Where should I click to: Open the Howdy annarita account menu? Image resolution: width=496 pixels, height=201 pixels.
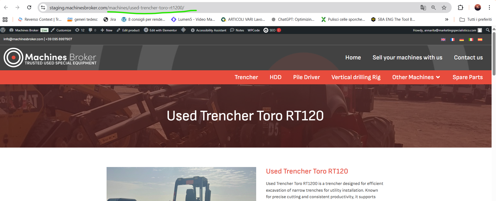coord(448,30)
